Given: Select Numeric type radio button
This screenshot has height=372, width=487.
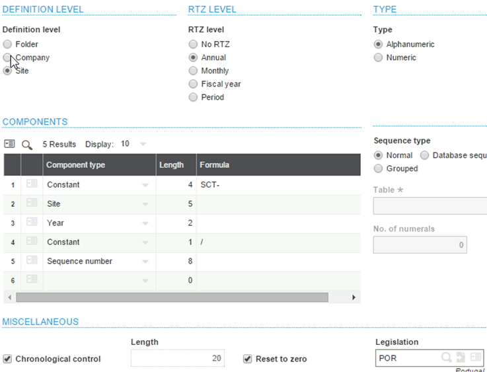Looking at the screenshot, I should 378,57.
